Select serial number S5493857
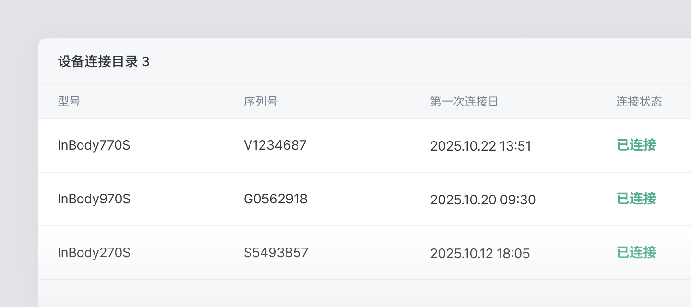This screenshot has height=307, width=691. coord(276,253)
